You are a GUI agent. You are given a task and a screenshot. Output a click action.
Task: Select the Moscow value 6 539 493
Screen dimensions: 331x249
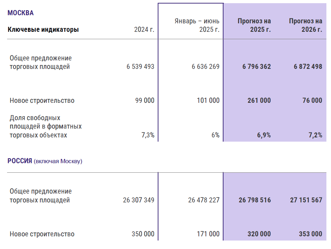tap(140, 66)
